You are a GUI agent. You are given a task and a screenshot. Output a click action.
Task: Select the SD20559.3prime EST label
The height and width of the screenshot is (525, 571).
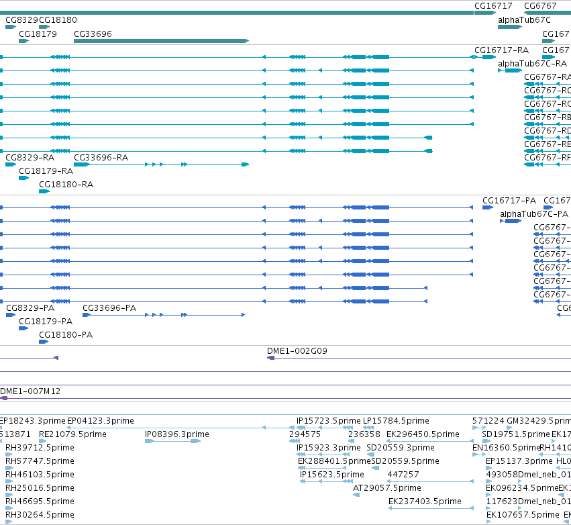click(x=401, y=448)
